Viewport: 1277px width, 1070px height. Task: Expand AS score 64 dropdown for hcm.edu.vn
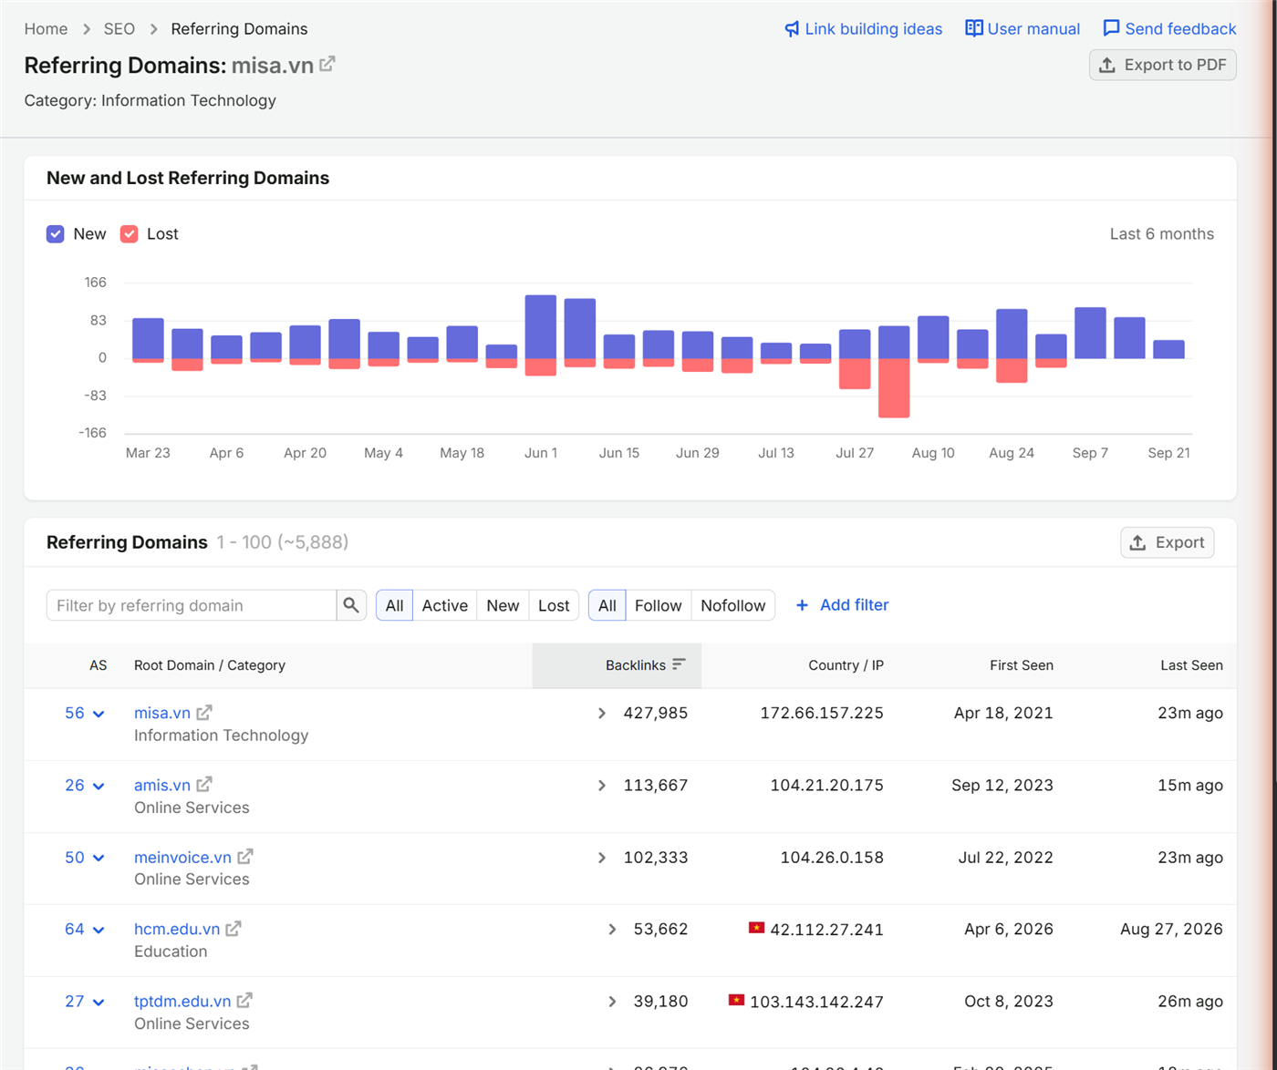pyautogui.click(x=85, y=930)
